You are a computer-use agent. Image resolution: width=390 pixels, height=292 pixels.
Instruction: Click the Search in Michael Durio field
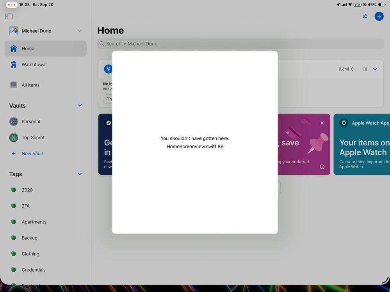240,44
